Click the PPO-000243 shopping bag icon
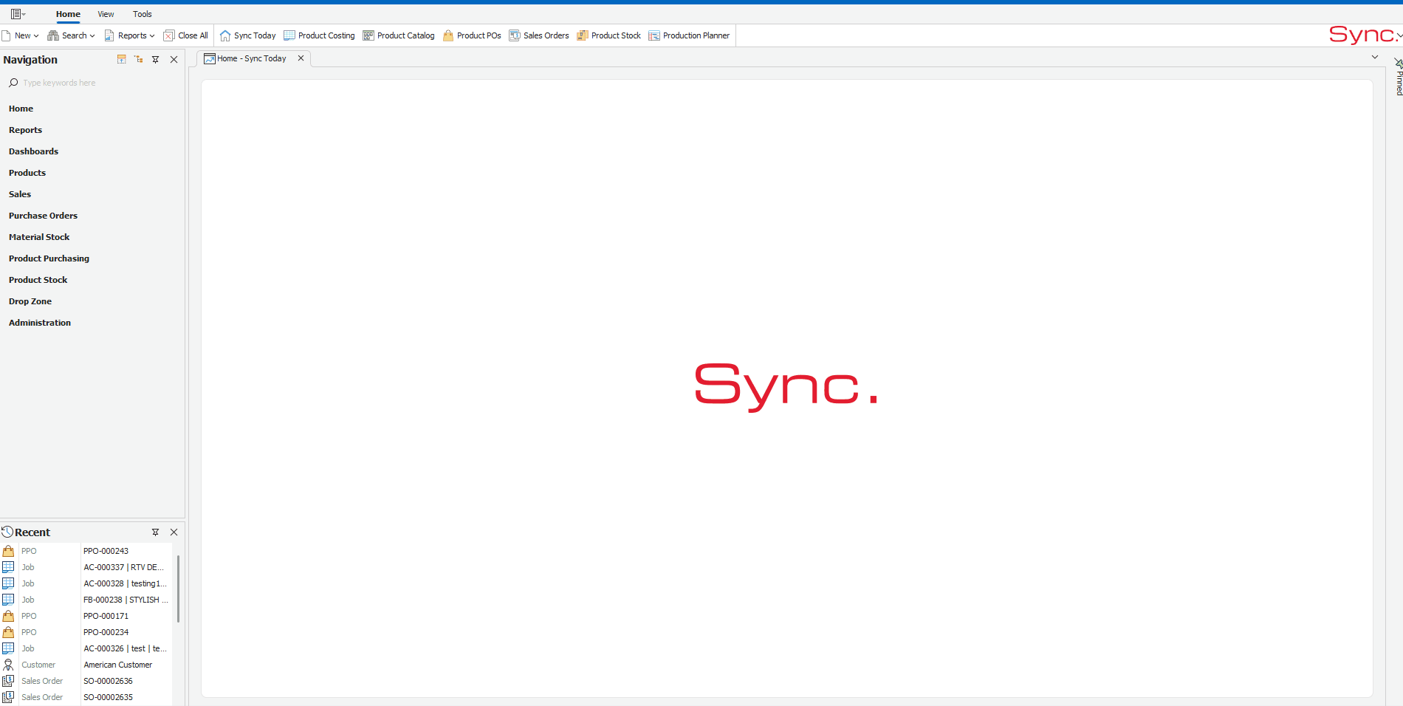This screenshot has height=706, width=1403. 8,551
